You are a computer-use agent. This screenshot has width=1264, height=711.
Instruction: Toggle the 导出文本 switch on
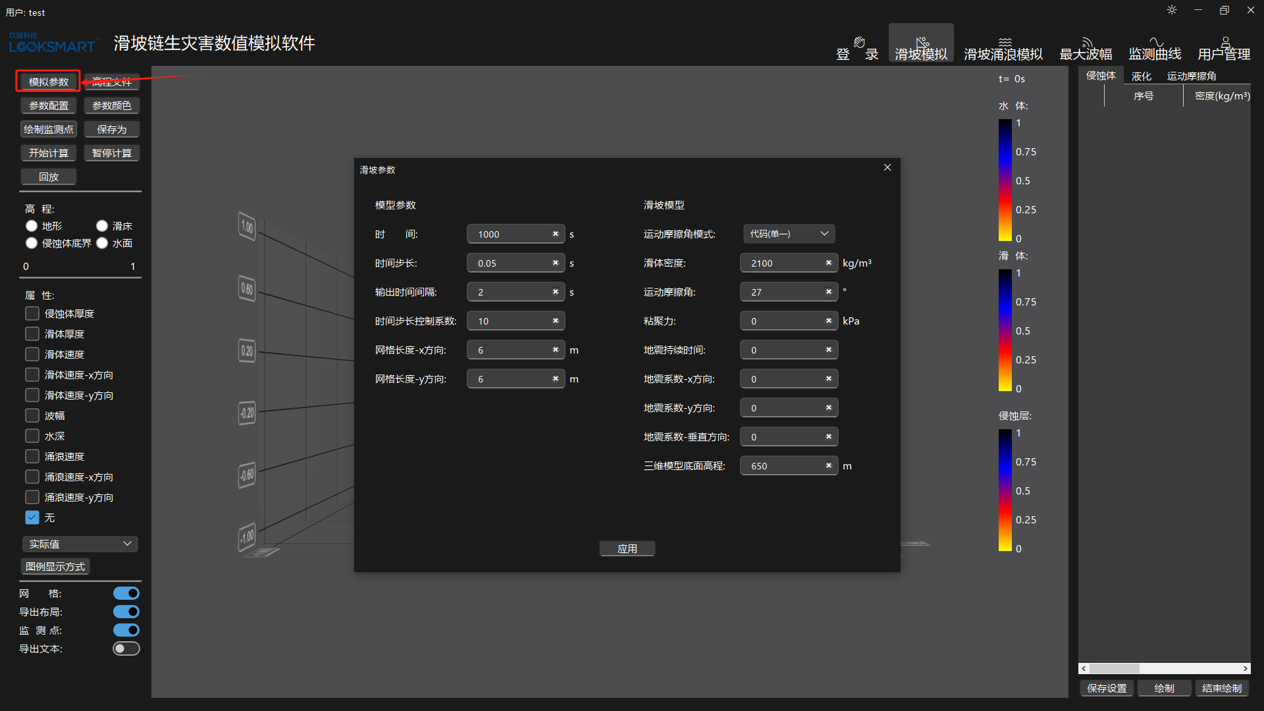click(126, 648)
